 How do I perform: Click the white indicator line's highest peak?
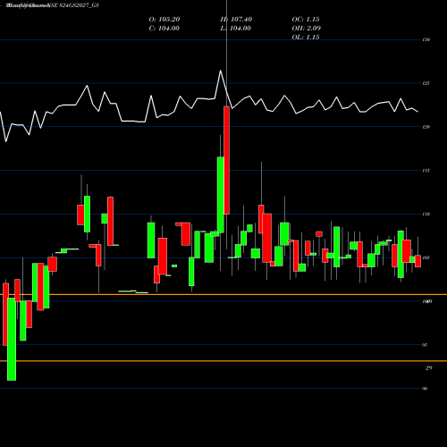[x=221, y=71]
